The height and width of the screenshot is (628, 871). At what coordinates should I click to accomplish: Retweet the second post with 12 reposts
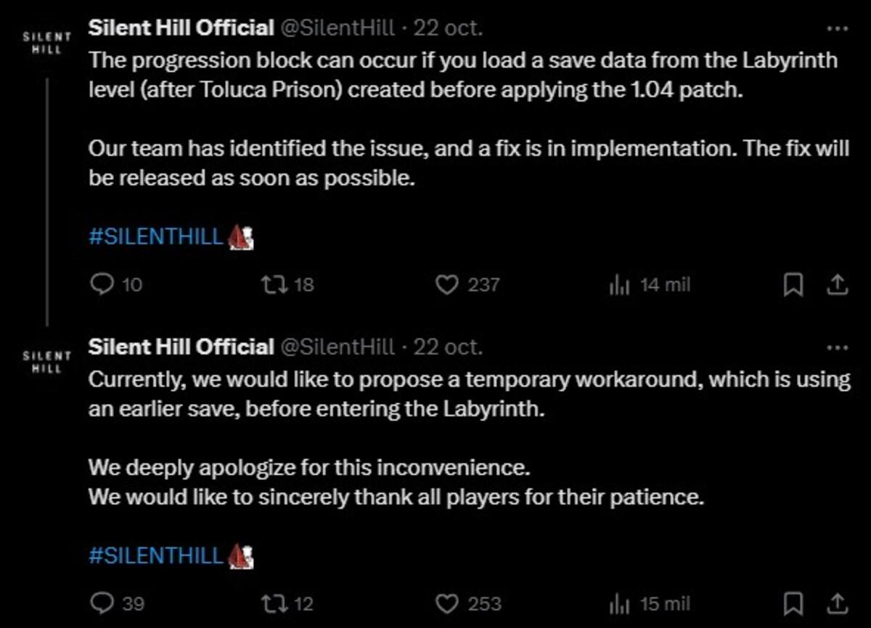[x=287, y=603]
